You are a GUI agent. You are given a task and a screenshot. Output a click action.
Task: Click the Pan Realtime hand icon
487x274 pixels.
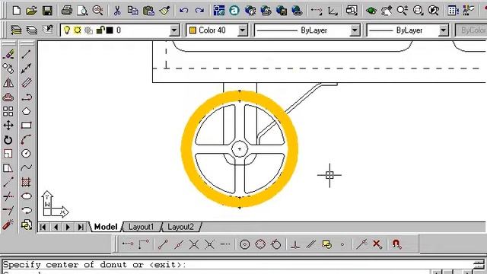[387, 11]
